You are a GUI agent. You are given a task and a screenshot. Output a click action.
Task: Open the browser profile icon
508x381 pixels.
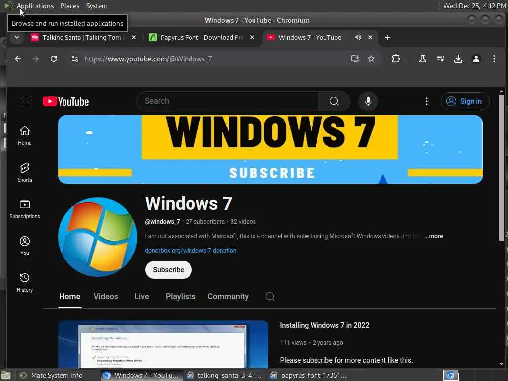pyautogui.click(x=476, y=59)
